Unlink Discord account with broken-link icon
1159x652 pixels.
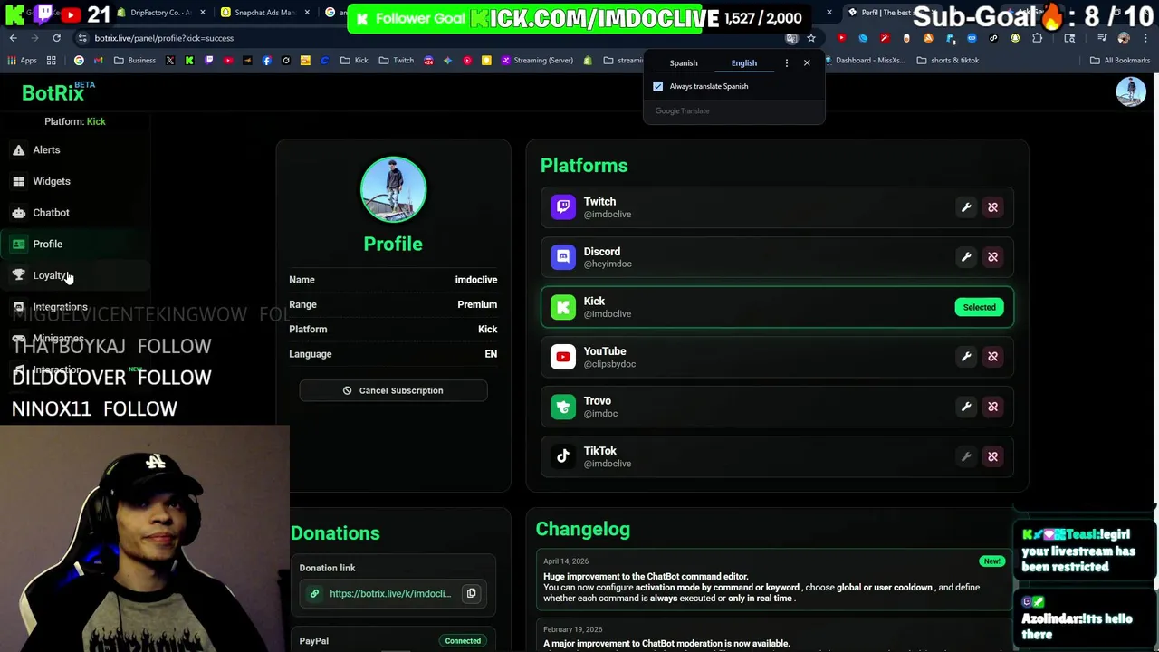pyautogui.click(x=992, y=257)
